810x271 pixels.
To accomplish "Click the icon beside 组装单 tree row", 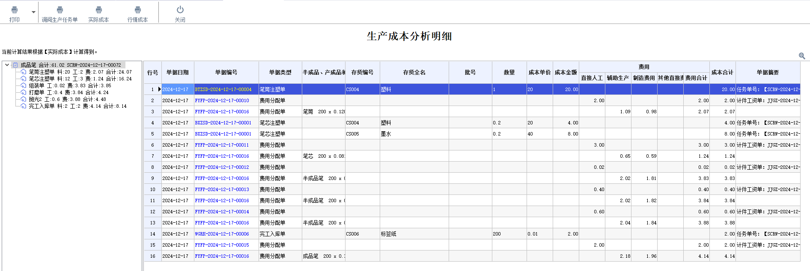I will (24, 85).
